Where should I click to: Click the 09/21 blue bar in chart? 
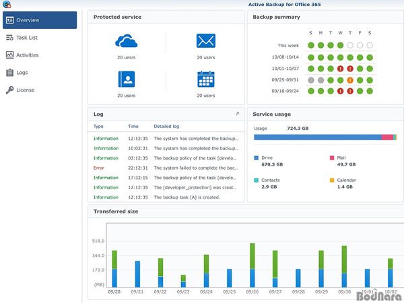click(137, 274)
